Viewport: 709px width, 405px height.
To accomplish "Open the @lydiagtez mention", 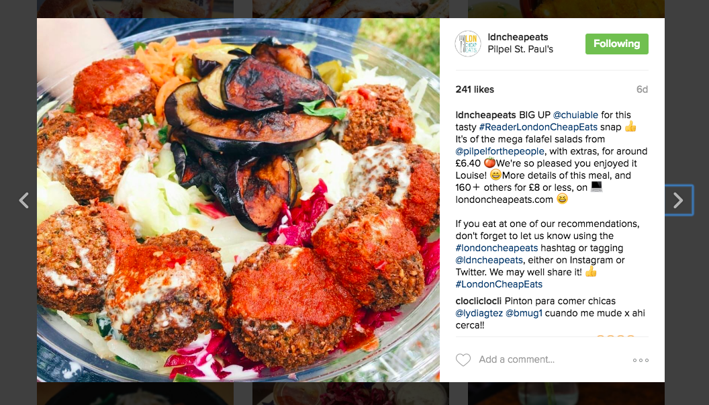I will pyautogui.click(x=479, y=313).
